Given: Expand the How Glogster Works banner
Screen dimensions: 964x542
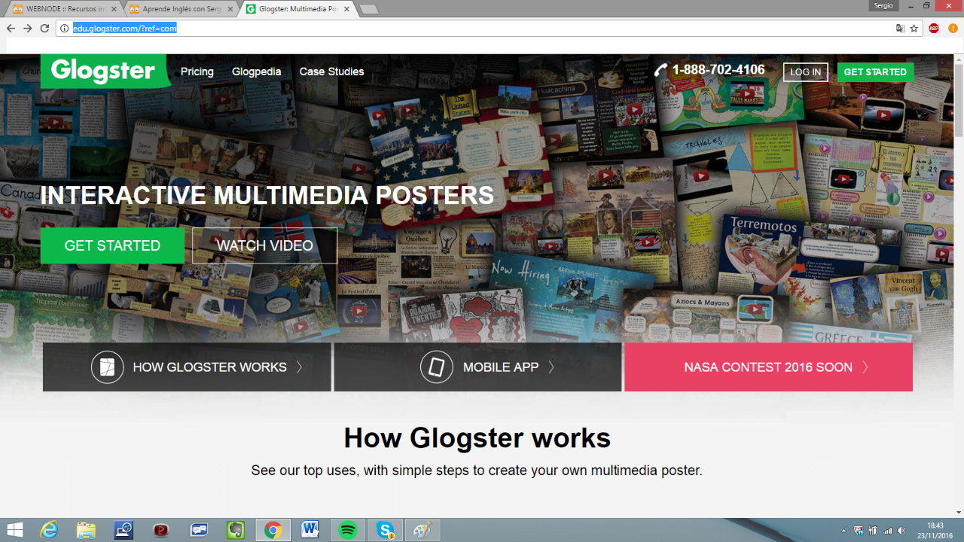Looking at the screenshot, I should (x=187, y=367).
